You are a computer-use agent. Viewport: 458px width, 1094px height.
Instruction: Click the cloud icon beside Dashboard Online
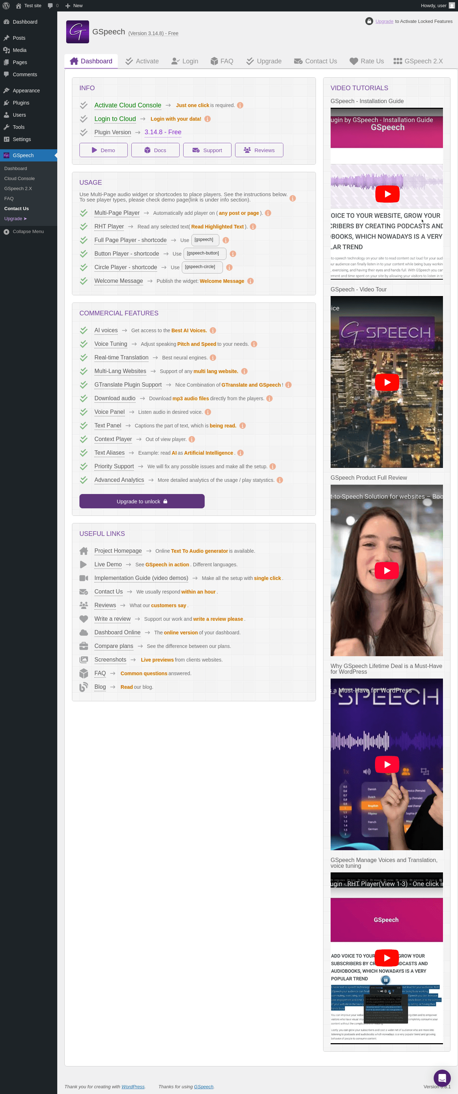[84, 632]
